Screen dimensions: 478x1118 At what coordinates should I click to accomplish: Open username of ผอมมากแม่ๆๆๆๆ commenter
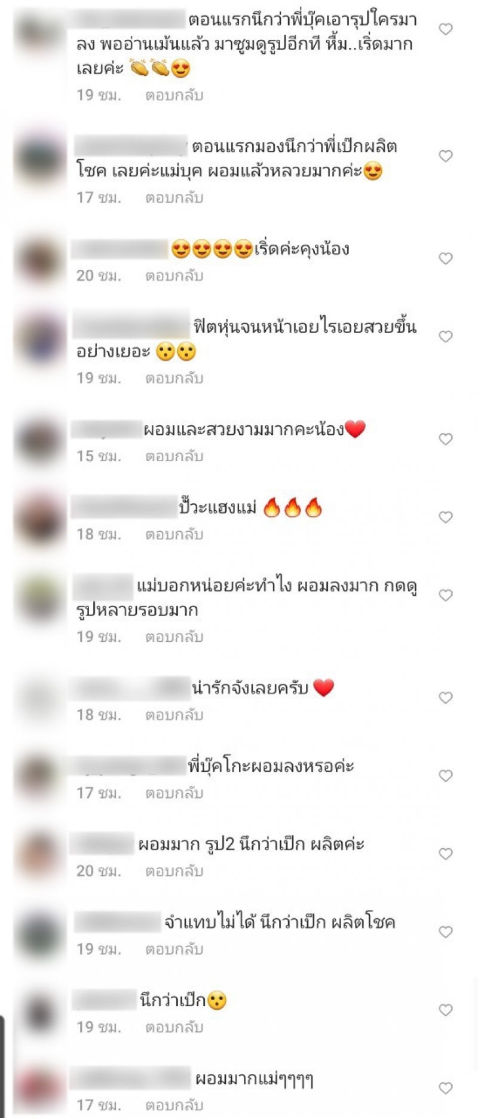pos(130,1079)
